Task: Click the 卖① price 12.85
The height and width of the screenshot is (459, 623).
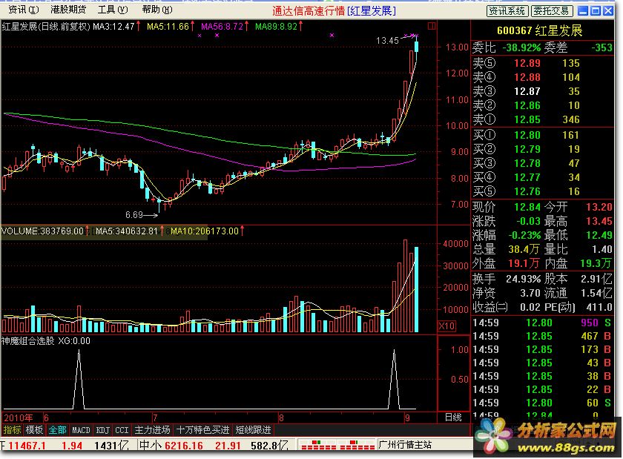Action: pyautogui.click(x=527, y=119)
